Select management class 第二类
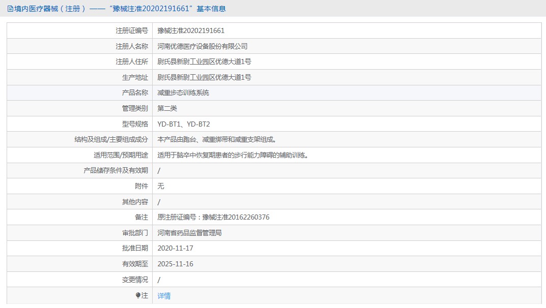Screen dimensions: 546x308 click(167, 108)
